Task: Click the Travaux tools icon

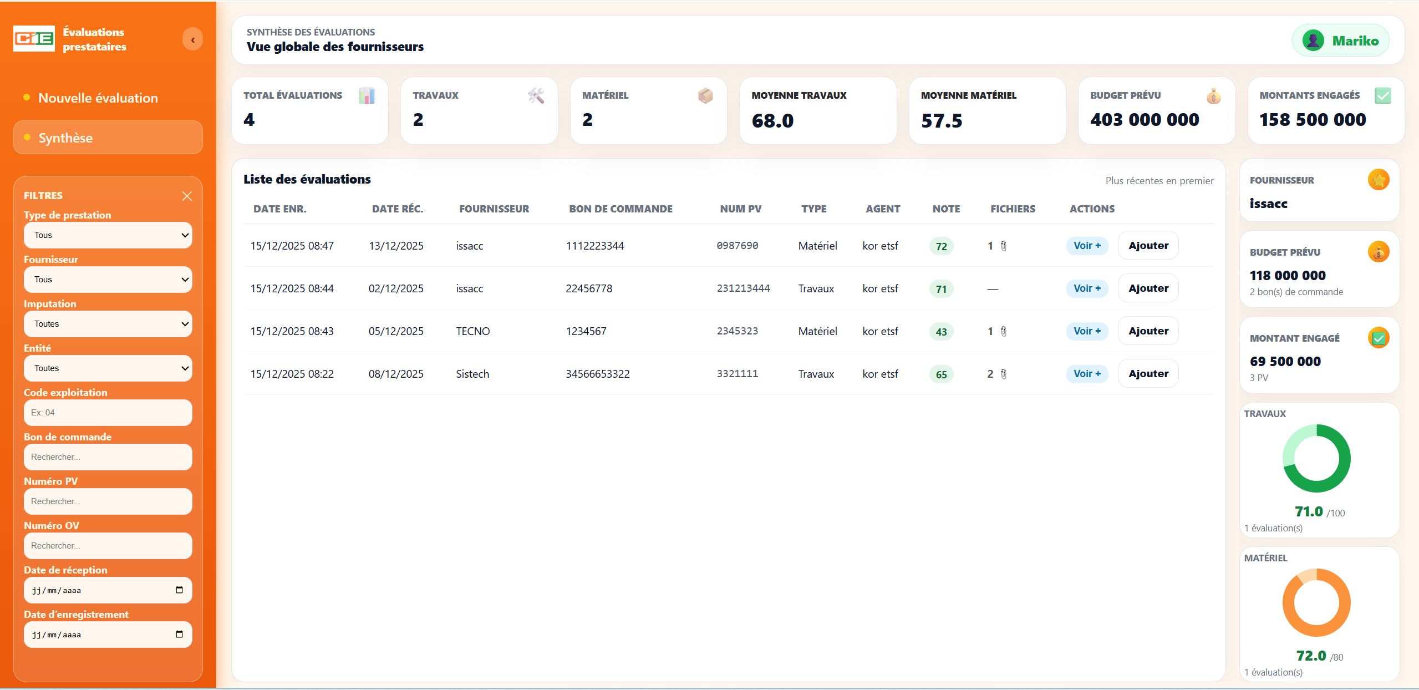Action: click(x=536, y=96)
